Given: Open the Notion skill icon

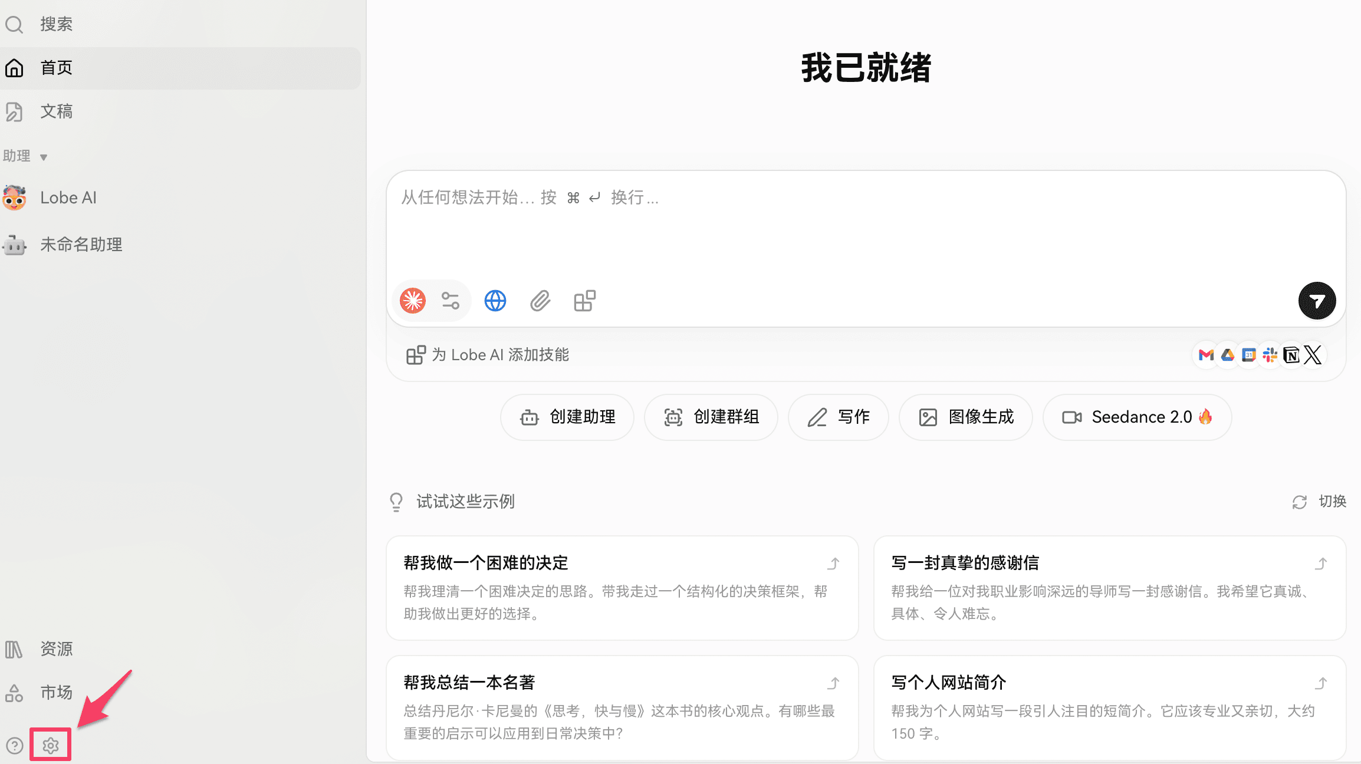Looking at the screenshot, I should 1290,354.
